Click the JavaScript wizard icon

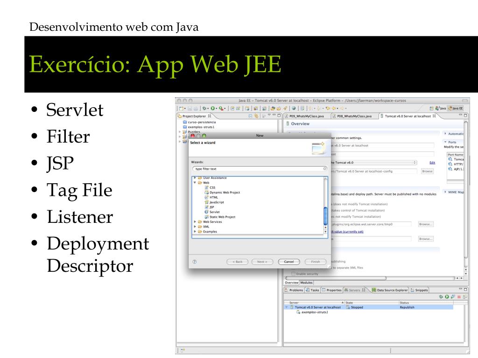(206, 202)
